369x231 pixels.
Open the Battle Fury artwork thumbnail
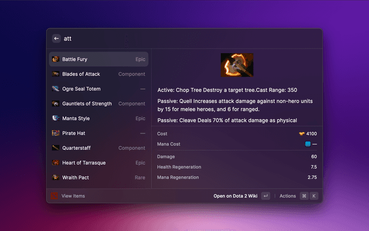click(236, 66)
